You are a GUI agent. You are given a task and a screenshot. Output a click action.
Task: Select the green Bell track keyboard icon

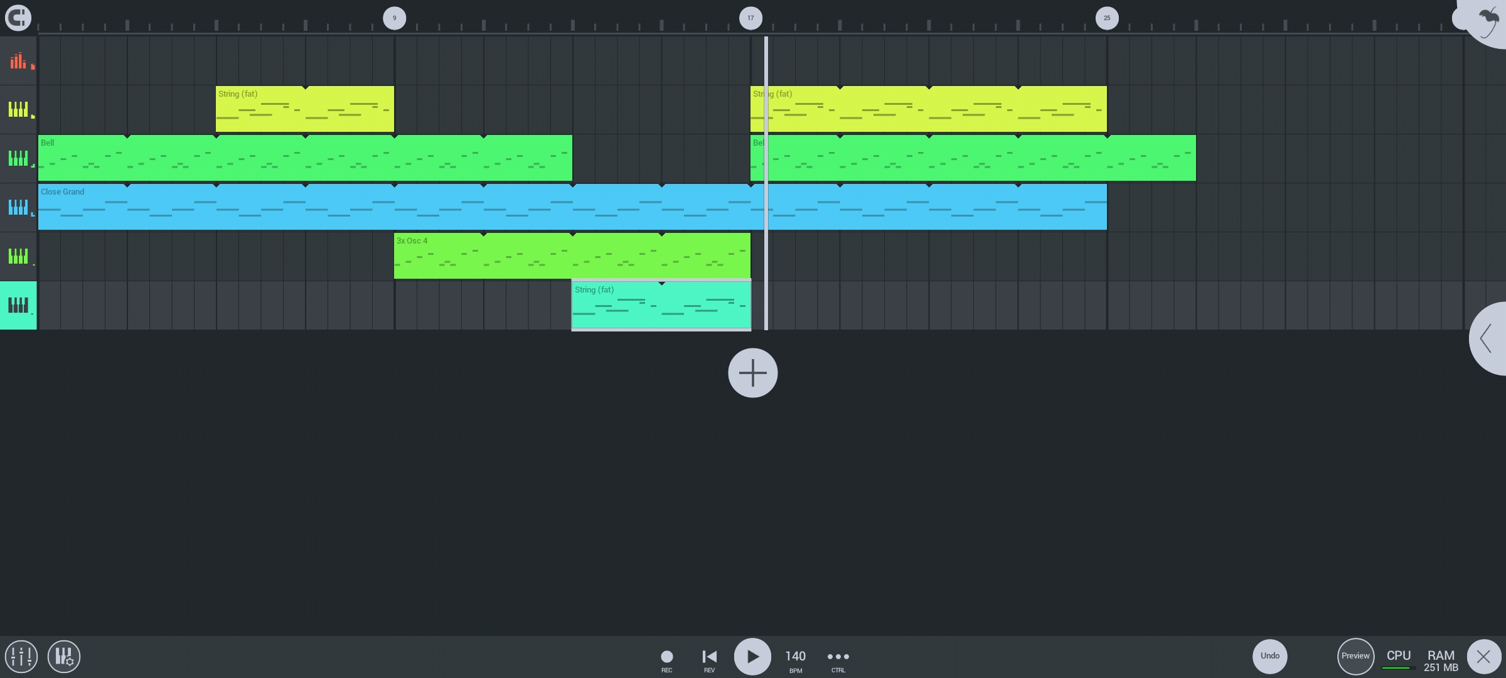point(18,158)
